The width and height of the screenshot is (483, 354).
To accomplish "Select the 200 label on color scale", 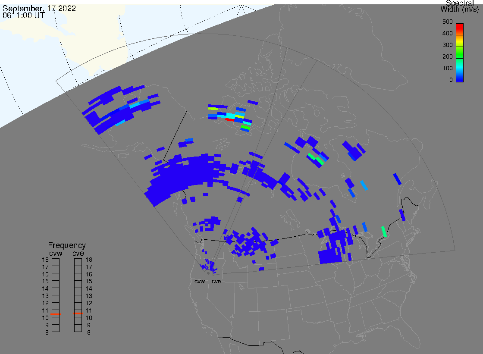I will (447, 56).
